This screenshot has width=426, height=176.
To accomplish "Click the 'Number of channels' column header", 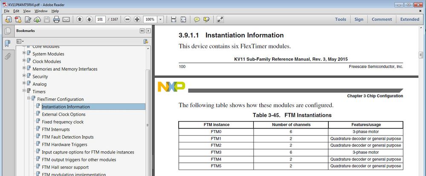I will (291, 125).
